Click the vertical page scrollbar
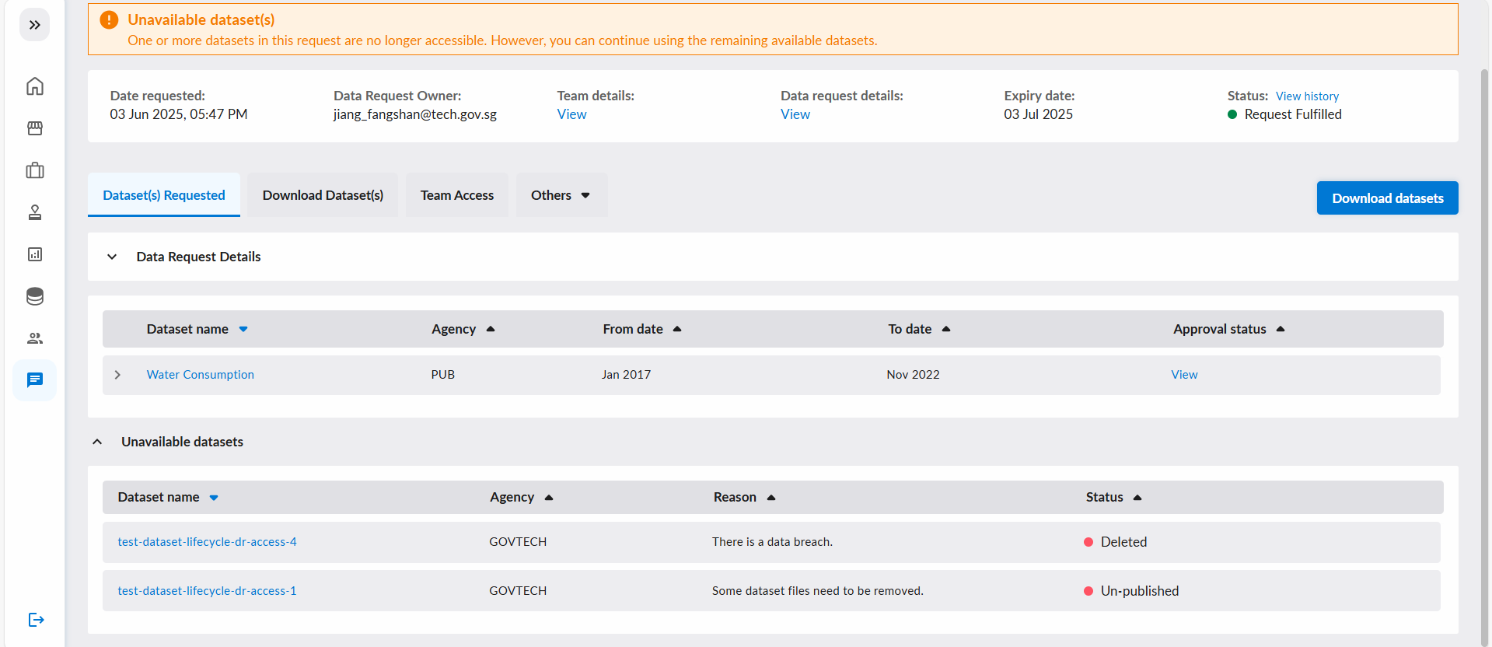This screenshot has height=647, width=1492. [x=1484, y=358]
